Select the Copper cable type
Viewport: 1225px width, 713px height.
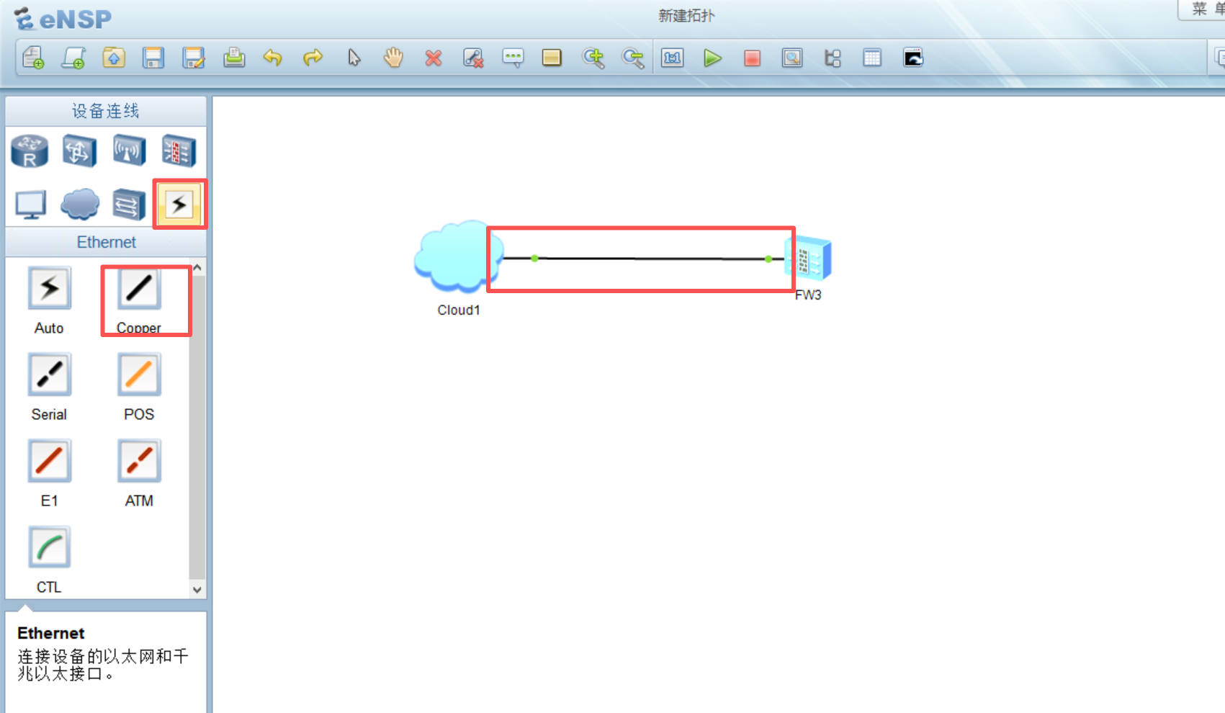point(139,290)
